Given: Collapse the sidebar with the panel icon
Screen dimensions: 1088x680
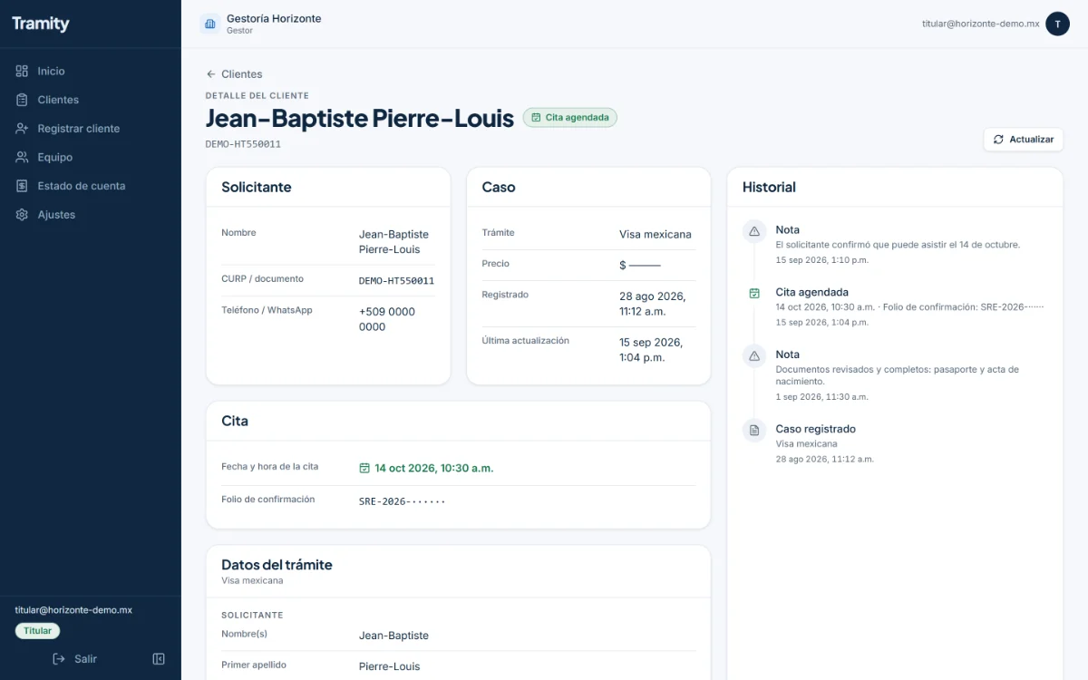Looking at the screenshot, I should click(159, 659).
